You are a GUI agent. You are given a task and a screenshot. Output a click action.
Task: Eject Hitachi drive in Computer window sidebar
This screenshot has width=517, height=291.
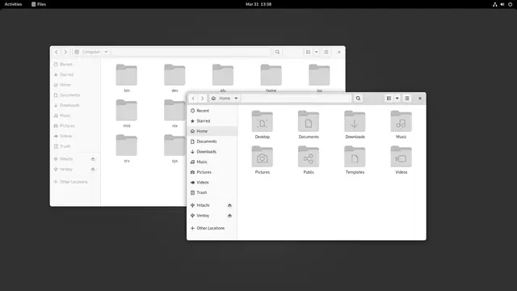coord(93,159)
